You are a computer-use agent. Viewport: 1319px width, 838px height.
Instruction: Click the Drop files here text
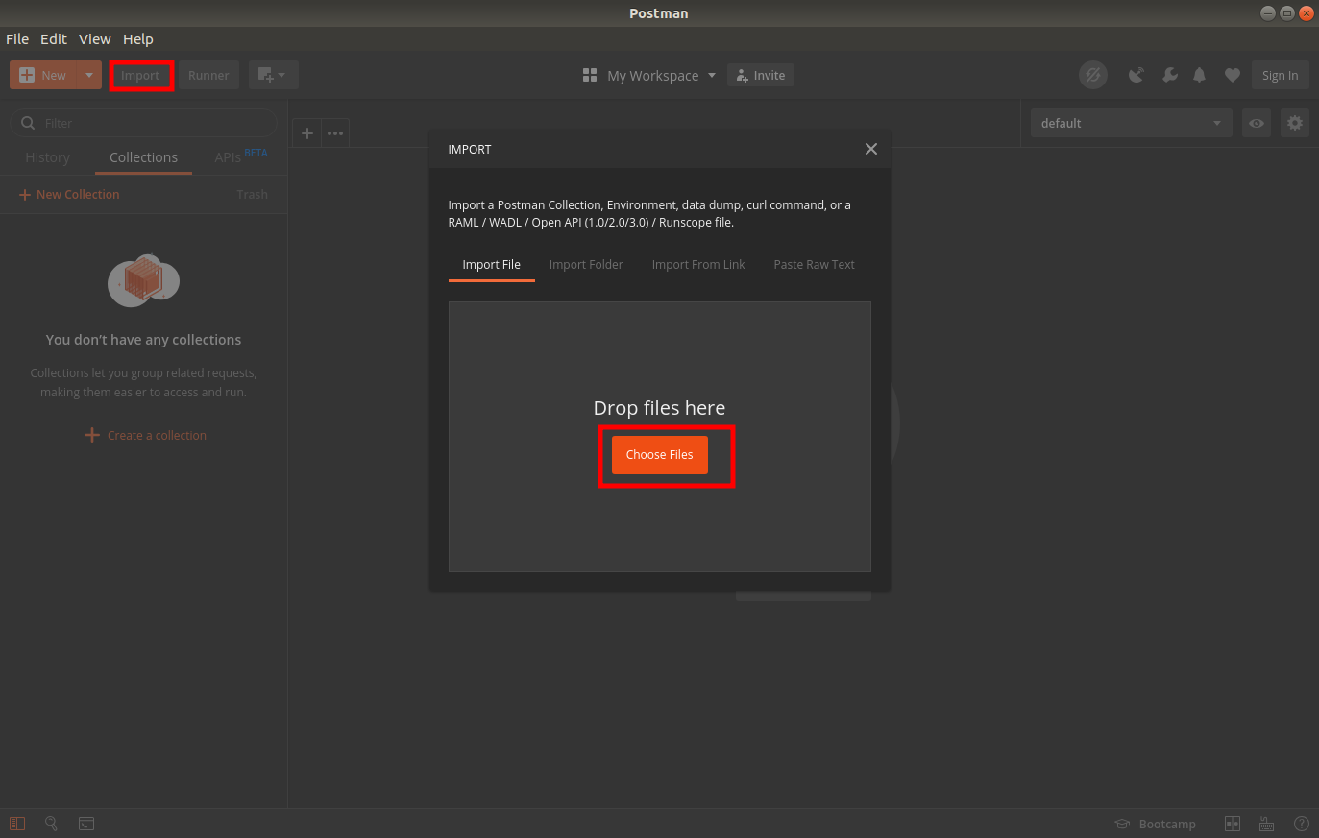pos(659,408)
